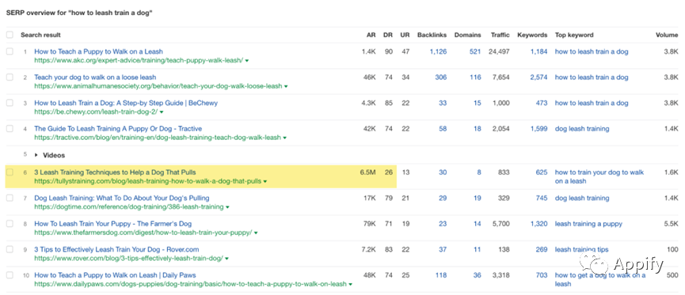The width and height of the screenshot is (685, 295).
Task: Open the thefarmersdog.com URL dropdown arrow
Action: (256, 233)
